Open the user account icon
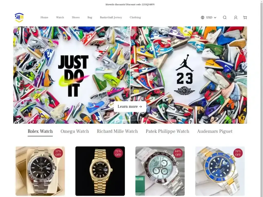 point(236,17)
